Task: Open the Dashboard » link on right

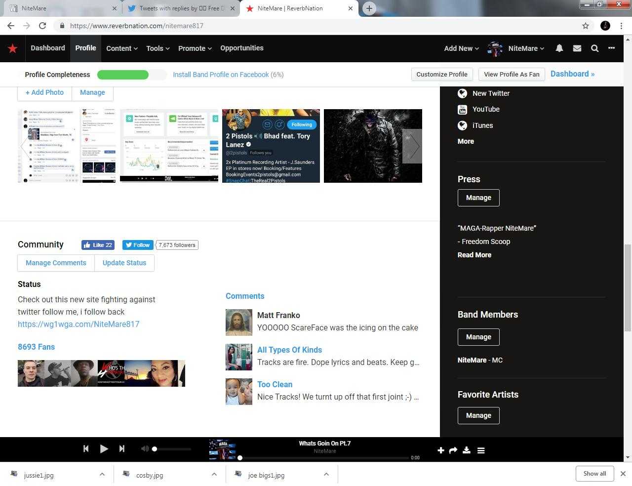Action: point(572,74)
